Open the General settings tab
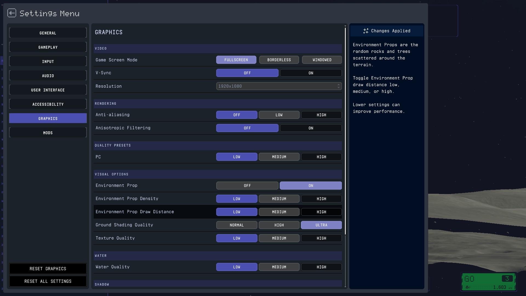526x296 pixels. pyautogui.click(x=48, y=33)
